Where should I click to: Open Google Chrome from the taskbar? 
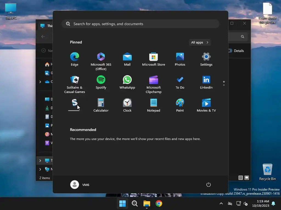click(x=159, y=203)
